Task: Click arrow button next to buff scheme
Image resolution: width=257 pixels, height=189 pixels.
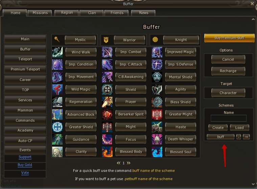Action: [246, 137]
